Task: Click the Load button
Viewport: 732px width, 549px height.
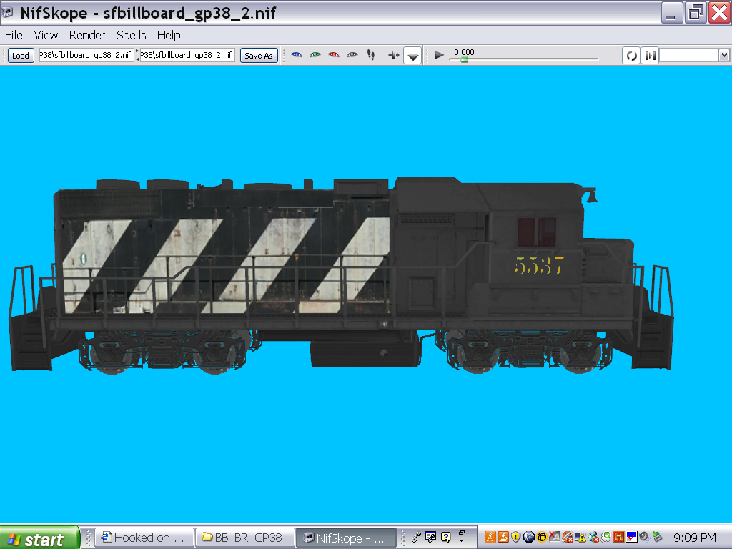Action: coord(21,56)
